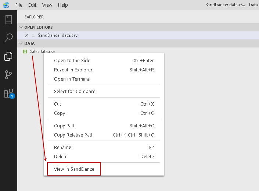Click Reveal in Explorer option

73,70
